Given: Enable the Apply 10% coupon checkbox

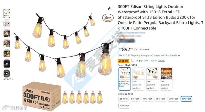Looking at the screenshot, I should pos(133,60).
